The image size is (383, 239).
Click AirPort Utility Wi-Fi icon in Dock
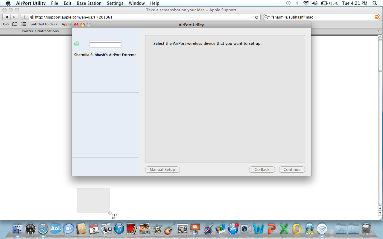point(322,229)
